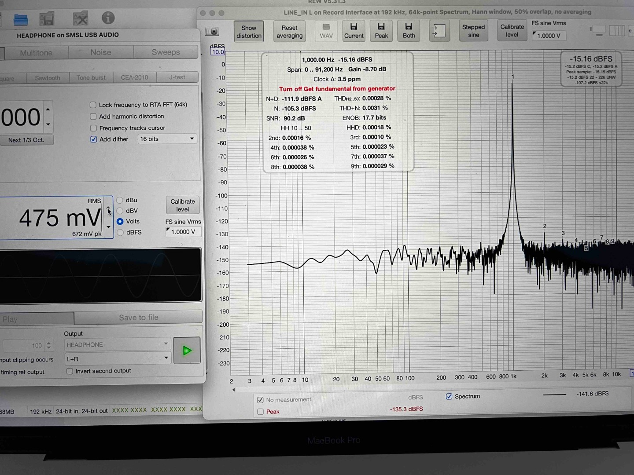
Task: Save the Current trace as measurement
Action: (354, 31)
